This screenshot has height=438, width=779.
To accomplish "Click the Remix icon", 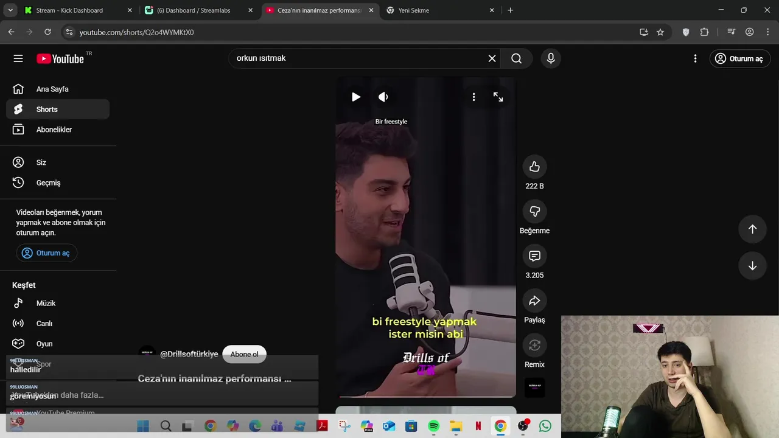I will coord(534,345).
